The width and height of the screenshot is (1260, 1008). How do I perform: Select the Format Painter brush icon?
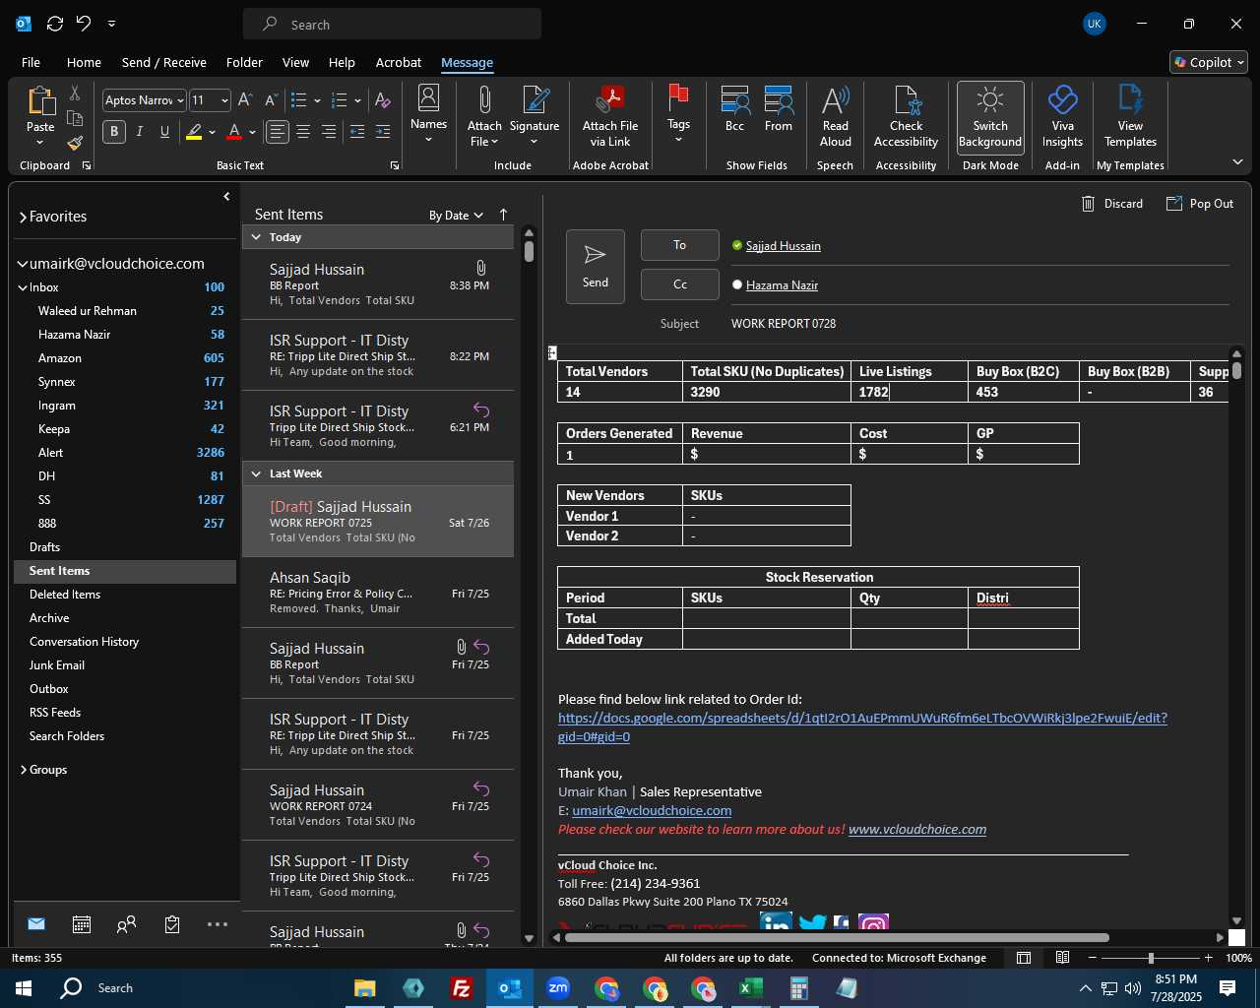[x=75, y=143]
